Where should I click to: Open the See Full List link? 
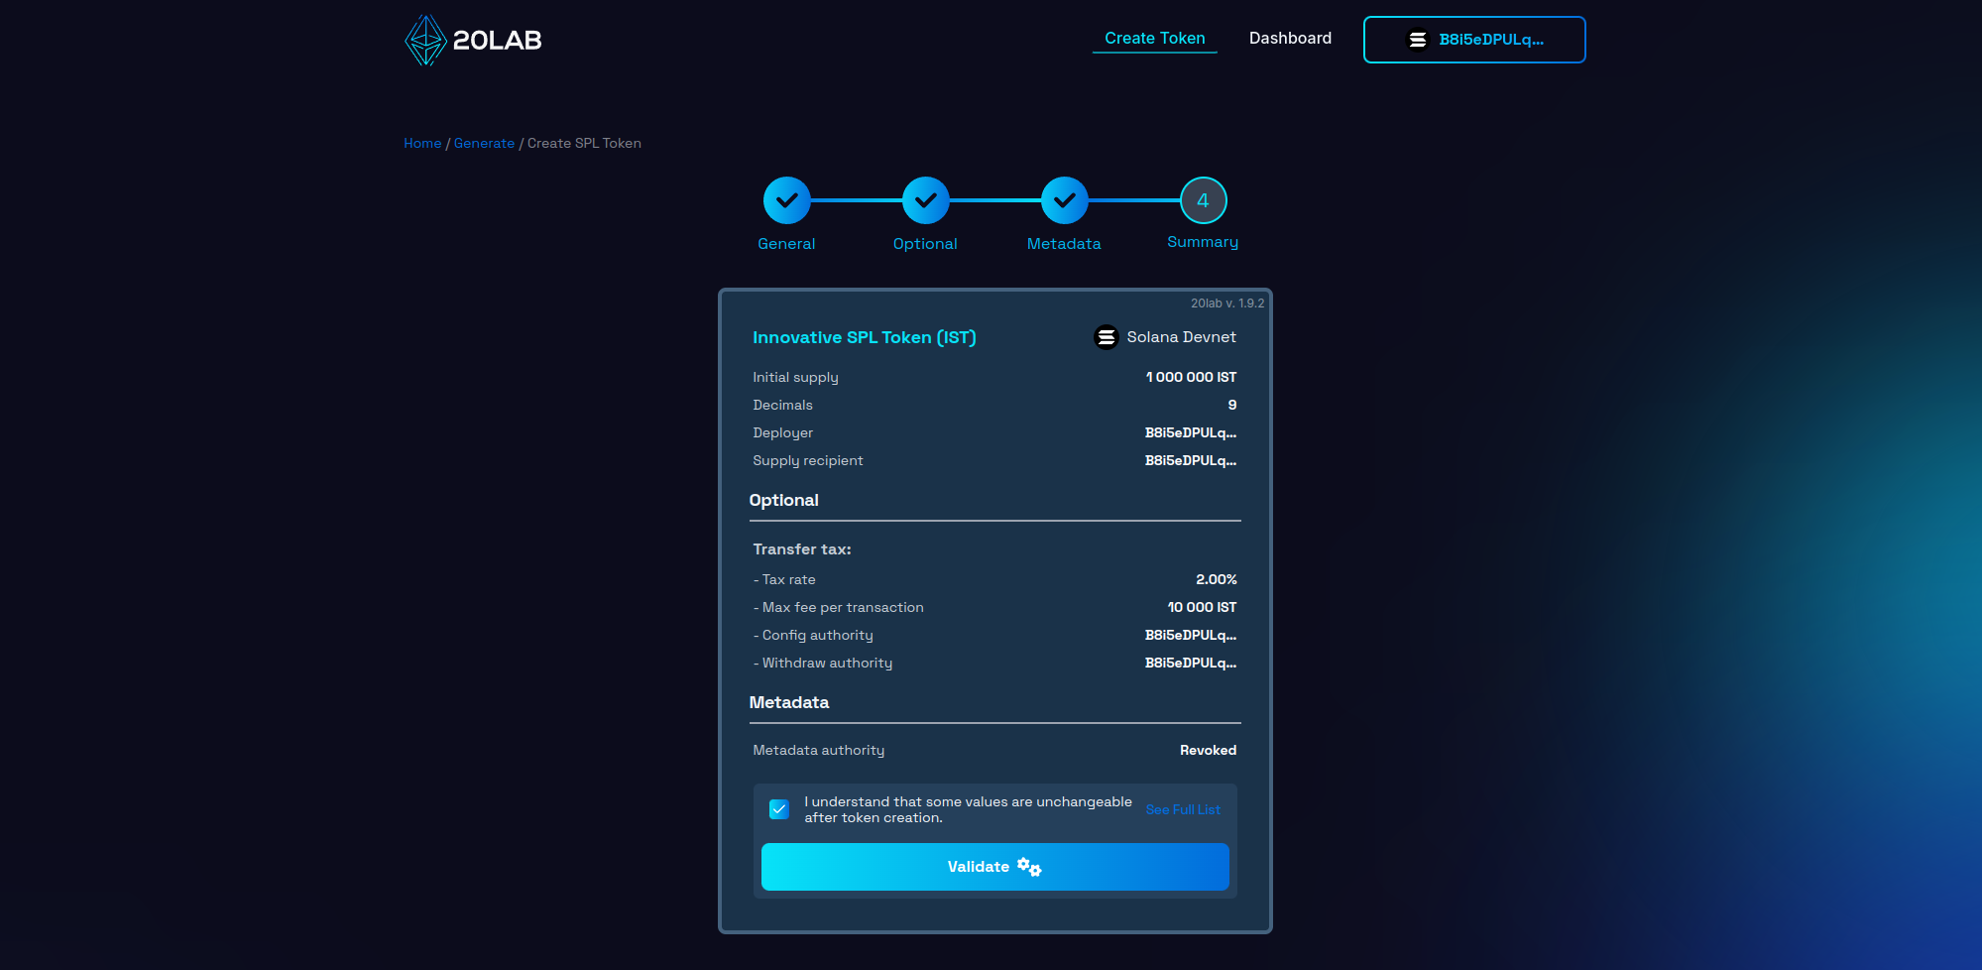[1183, 809]
